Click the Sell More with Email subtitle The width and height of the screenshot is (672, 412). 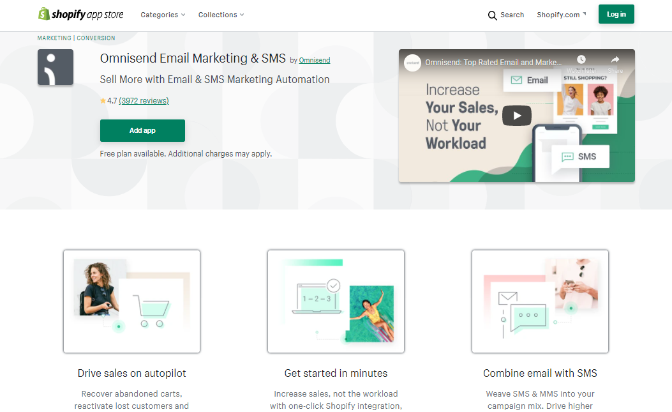pyautogui.click(x=214, y=79)
